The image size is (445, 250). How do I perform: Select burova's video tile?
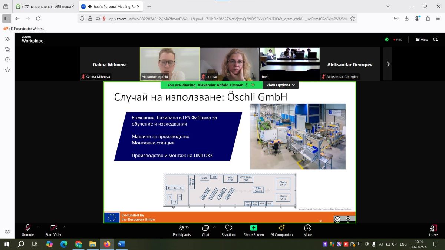tap(230, 64)
